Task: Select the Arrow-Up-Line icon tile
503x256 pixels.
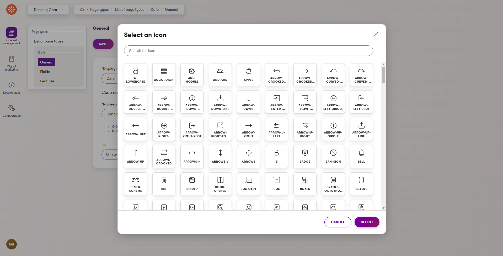Action: point(361,129)
